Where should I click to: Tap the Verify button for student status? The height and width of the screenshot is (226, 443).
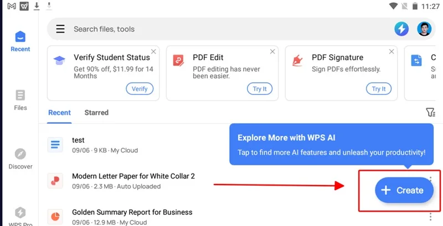[140, 89]
